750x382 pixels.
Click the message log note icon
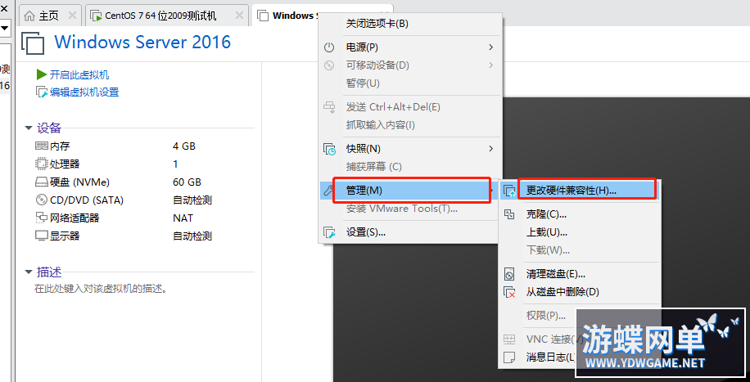pyautogui.click(x=509, y=357)
